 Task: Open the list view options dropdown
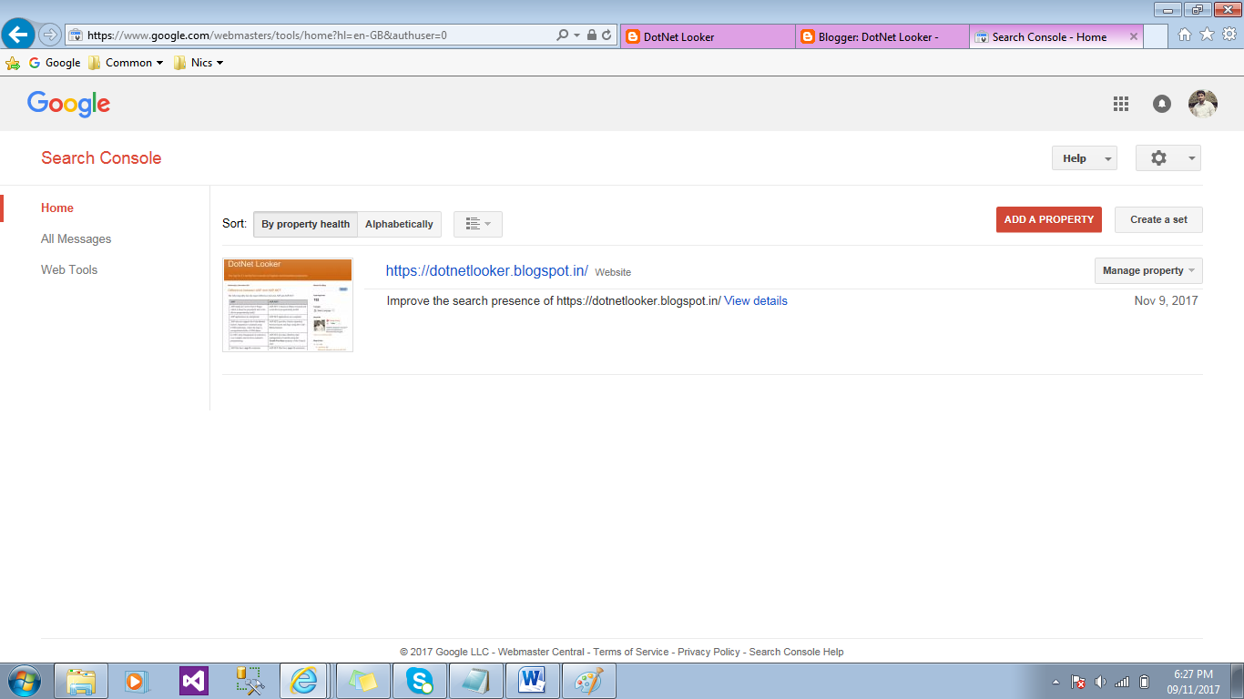coord(478,224)
